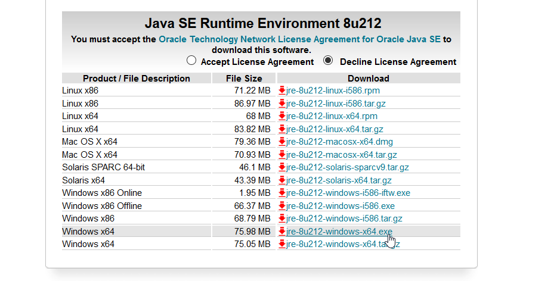
Task: Click the download arrow icon for jre-8u212-windows-i586.exe
Action: point(281,206)
